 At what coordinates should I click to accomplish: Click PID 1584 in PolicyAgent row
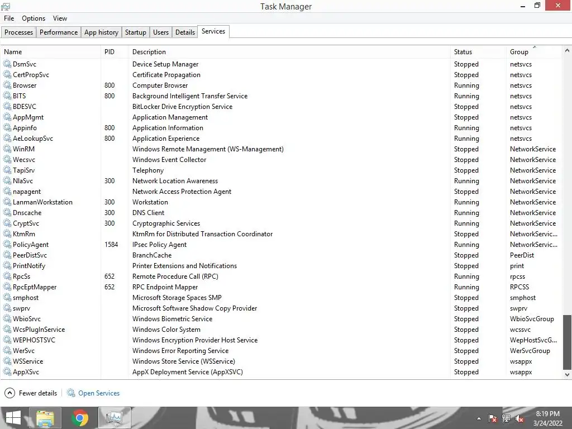pyautogui.click(x=111, y=245)
